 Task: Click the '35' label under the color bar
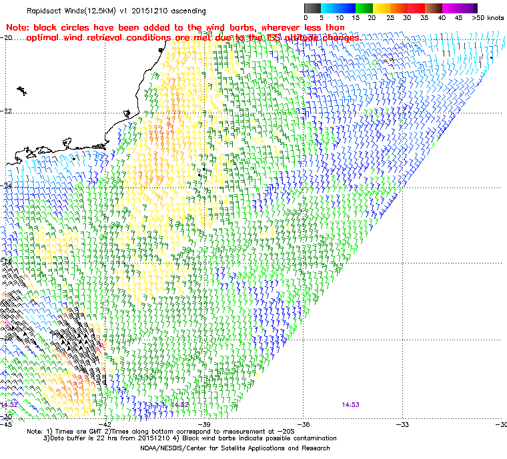424,18
